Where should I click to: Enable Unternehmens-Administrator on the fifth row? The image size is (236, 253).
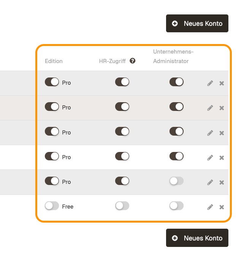pos(176,181)
